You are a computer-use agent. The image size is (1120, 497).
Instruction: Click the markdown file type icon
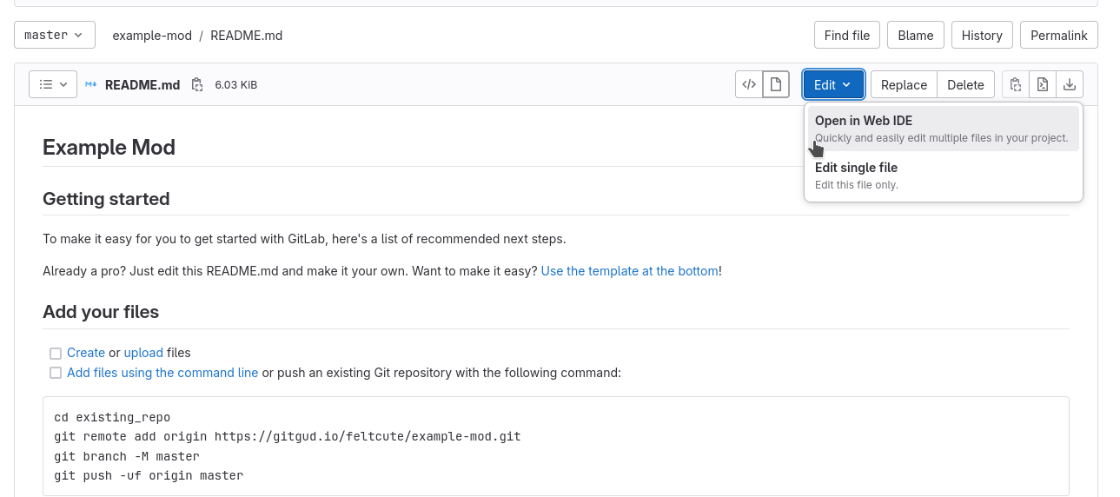pos(91,85)
